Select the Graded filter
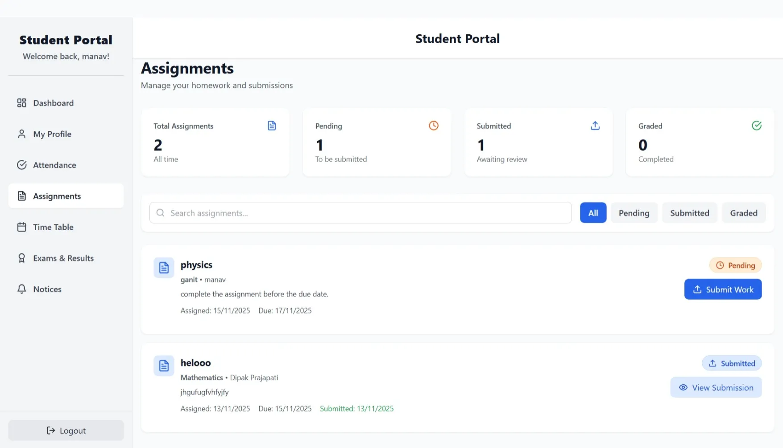The height and width of the screenshot is (448, 783). (x=743, y=213)
